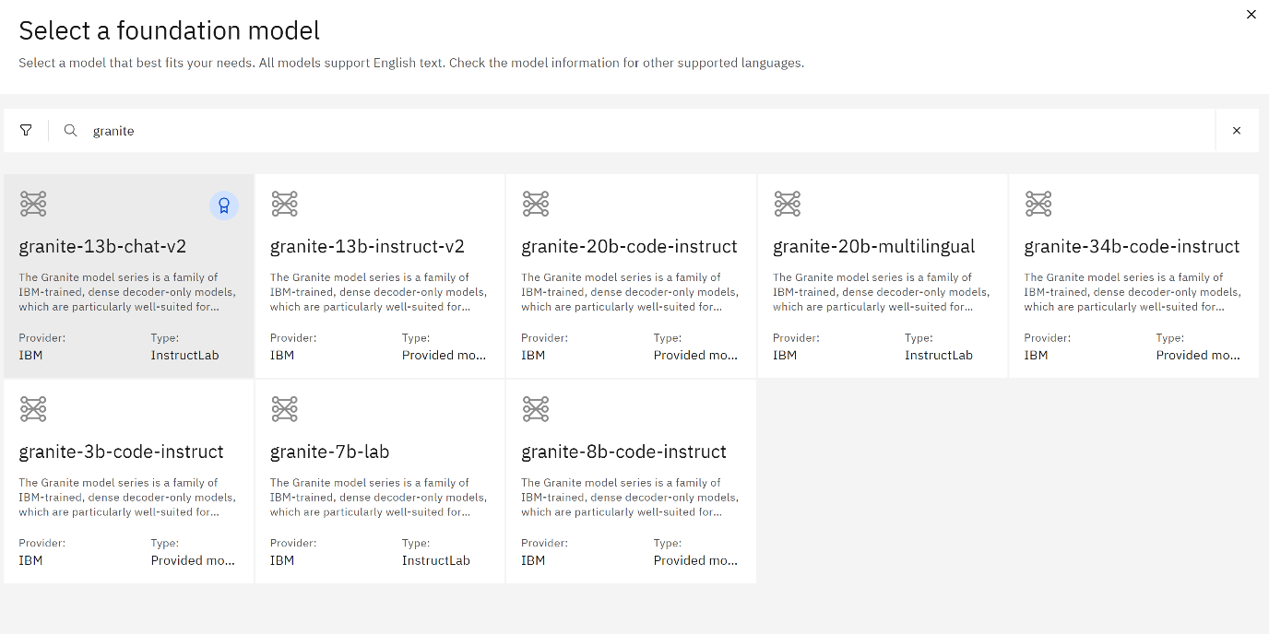Click InstructLab type on granite-13b-chat-v2 card

pos(184,355)
